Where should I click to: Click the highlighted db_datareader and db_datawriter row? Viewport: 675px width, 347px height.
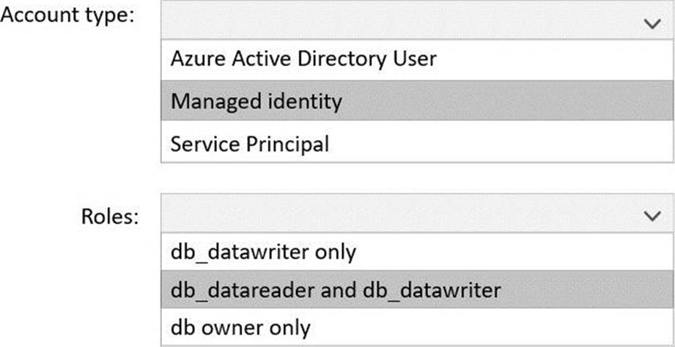point(416,290)
